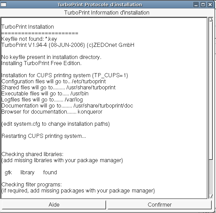Click 'No keyfile present in installation directory.' text
Screen dimensions: 216x213
51,57
